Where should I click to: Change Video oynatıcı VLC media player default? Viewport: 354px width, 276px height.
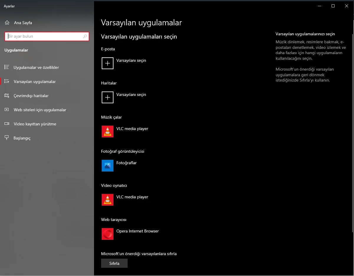point(132,197)
